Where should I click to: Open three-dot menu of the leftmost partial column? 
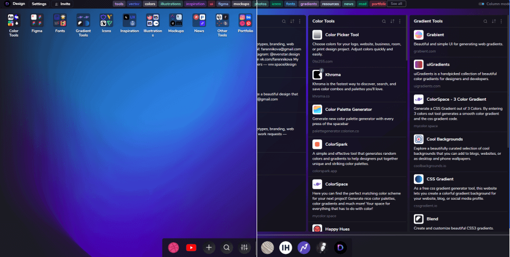click(300, 21)
